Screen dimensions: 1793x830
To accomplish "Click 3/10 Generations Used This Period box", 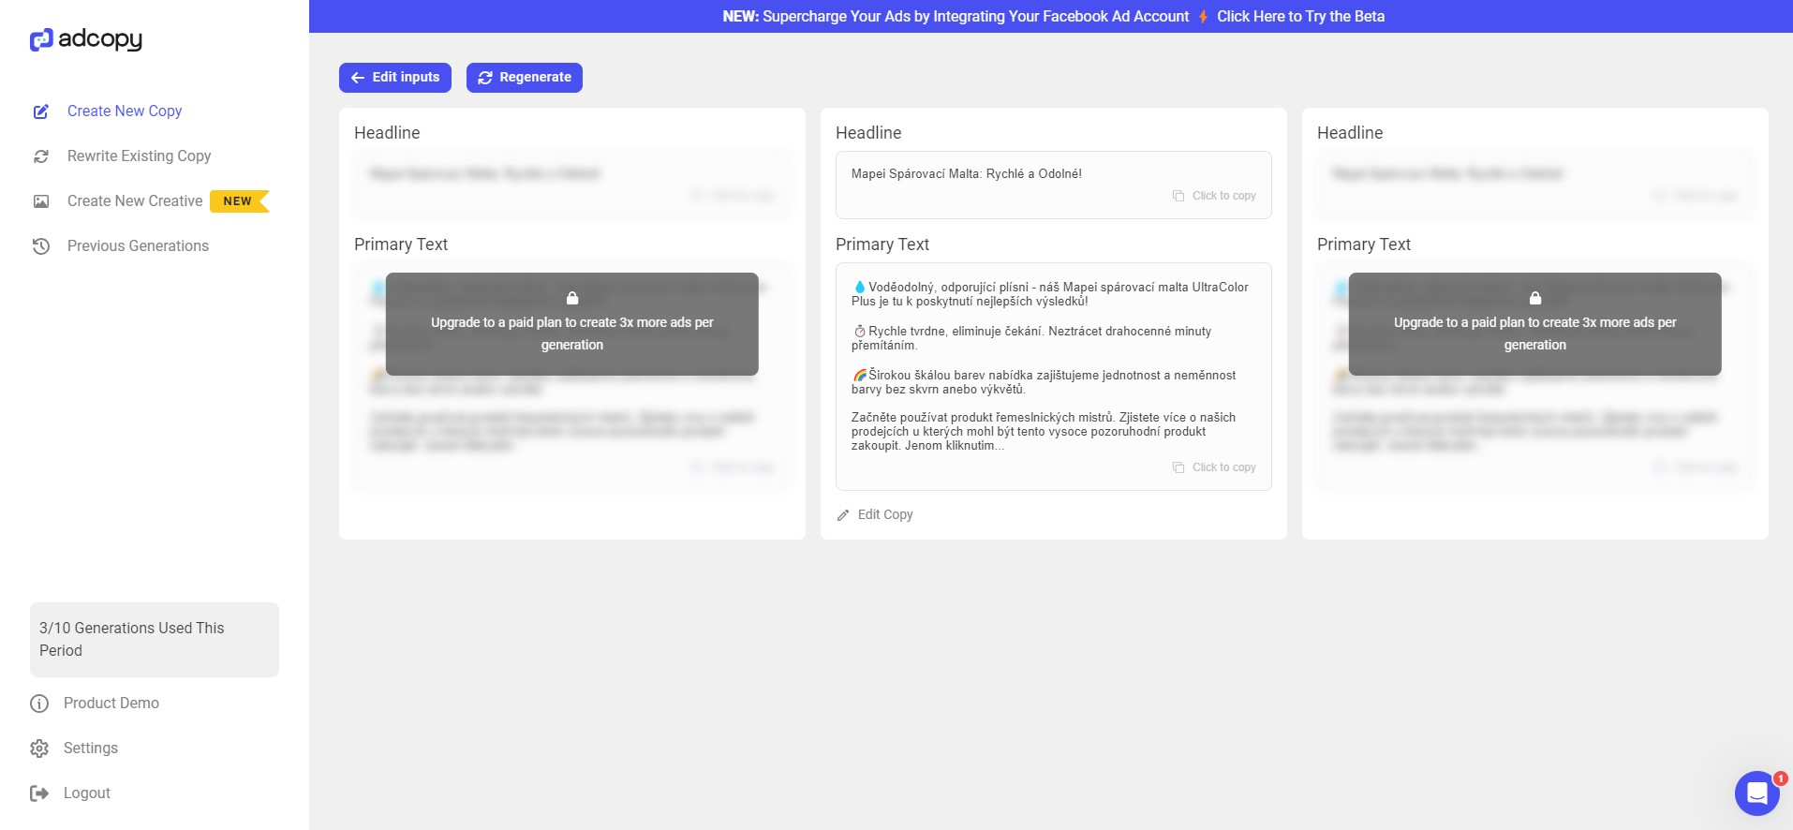I will coord(155,640).
